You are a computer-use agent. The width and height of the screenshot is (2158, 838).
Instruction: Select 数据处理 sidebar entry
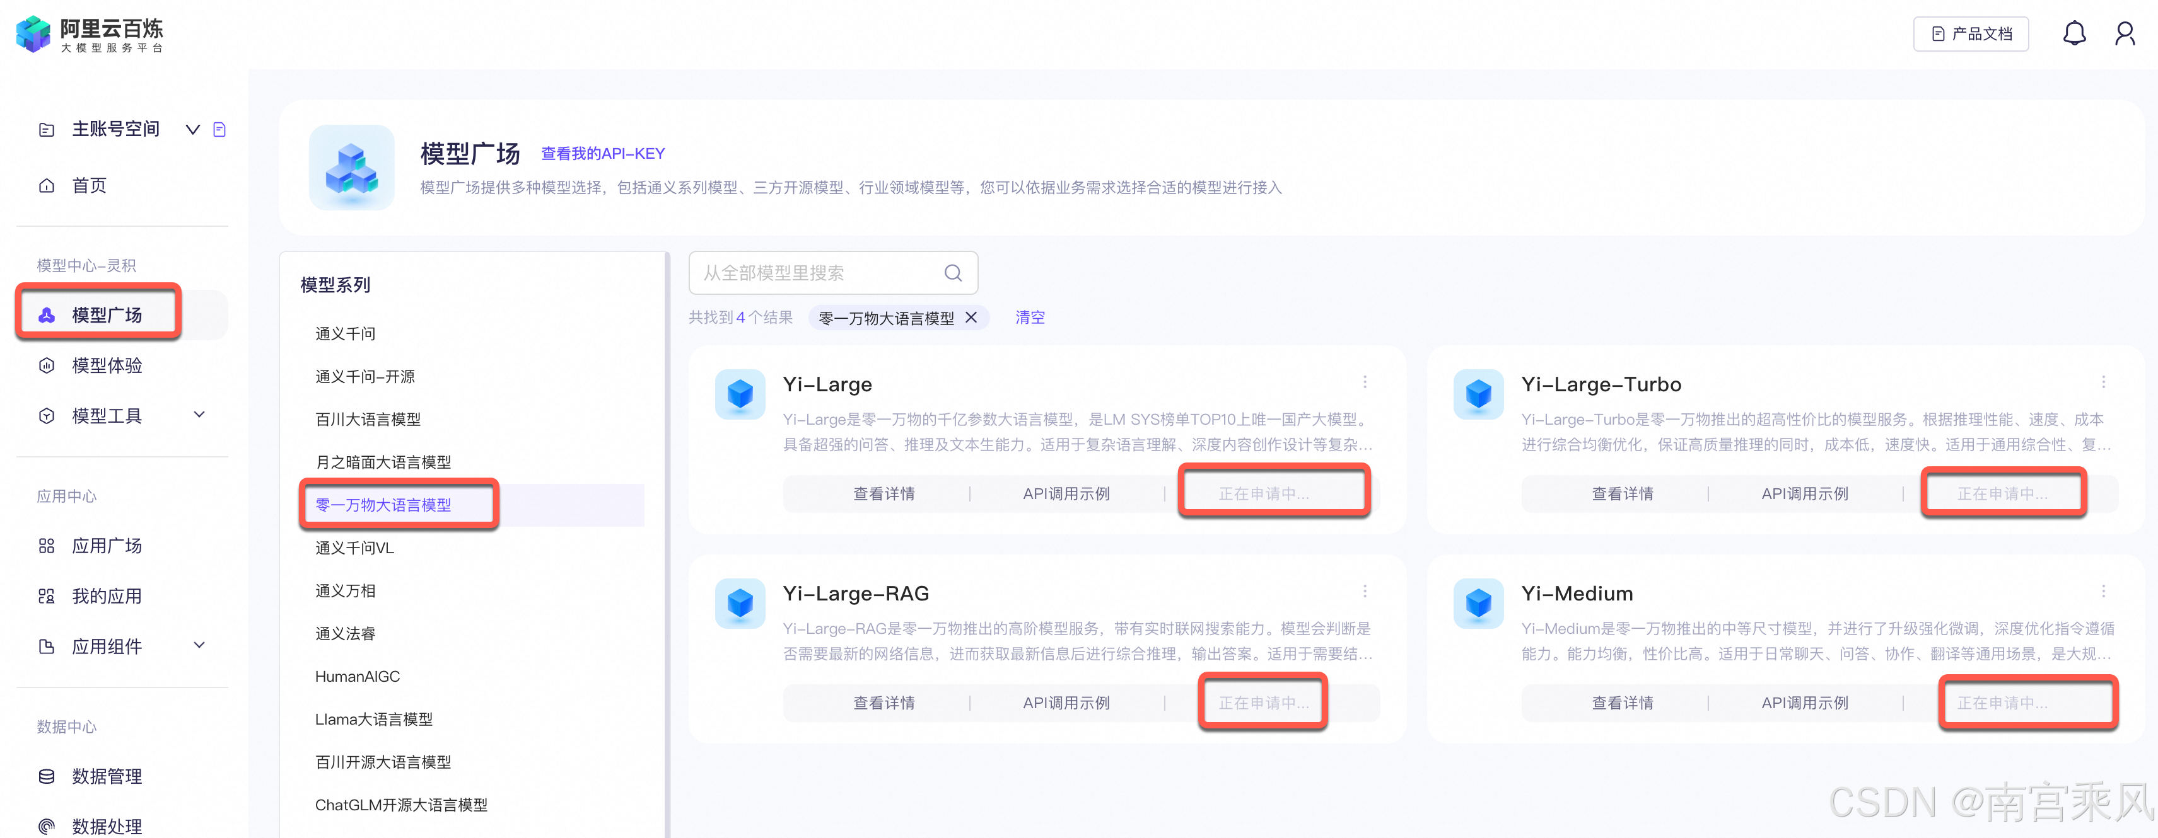pyautogui.click(x=107, y=825)
